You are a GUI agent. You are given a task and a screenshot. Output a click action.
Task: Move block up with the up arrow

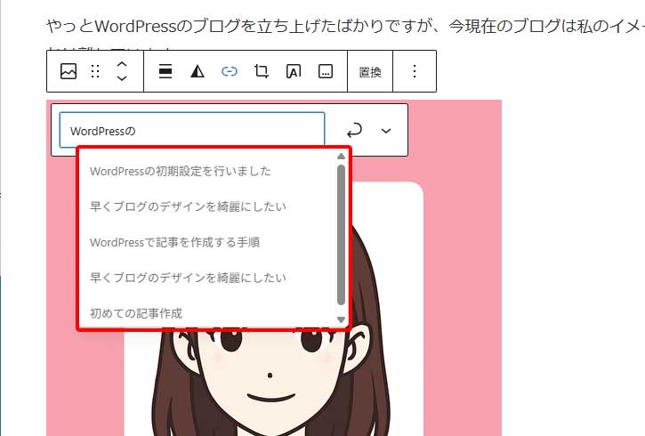pos(122,64)
